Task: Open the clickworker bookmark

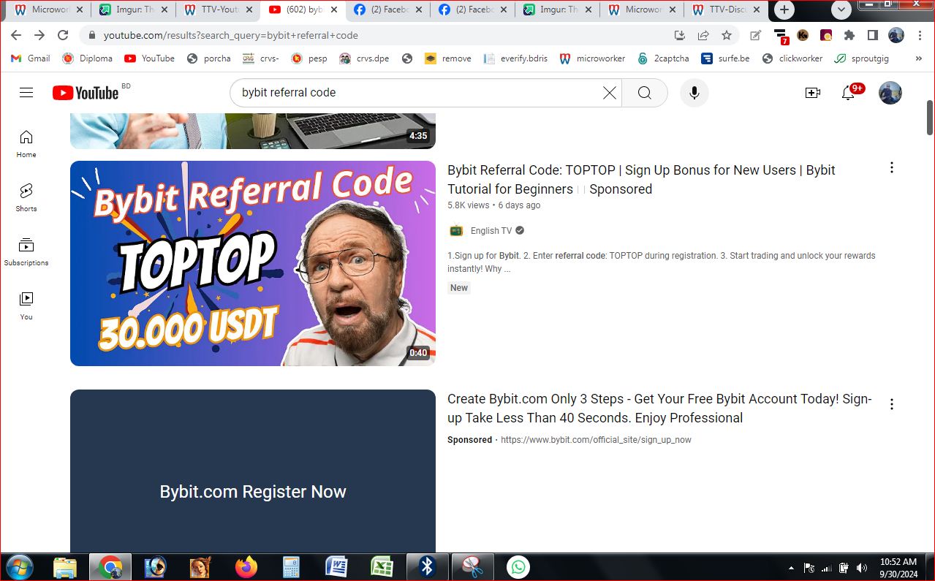Action: [x=792, y=58]
